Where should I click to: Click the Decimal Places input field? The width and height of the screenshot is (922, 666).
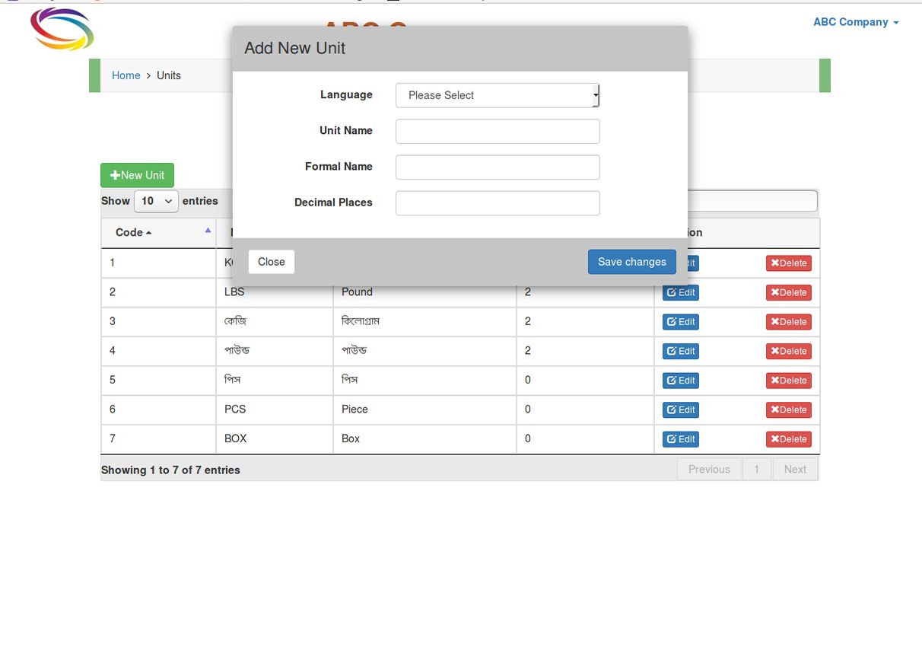(498, 202)
